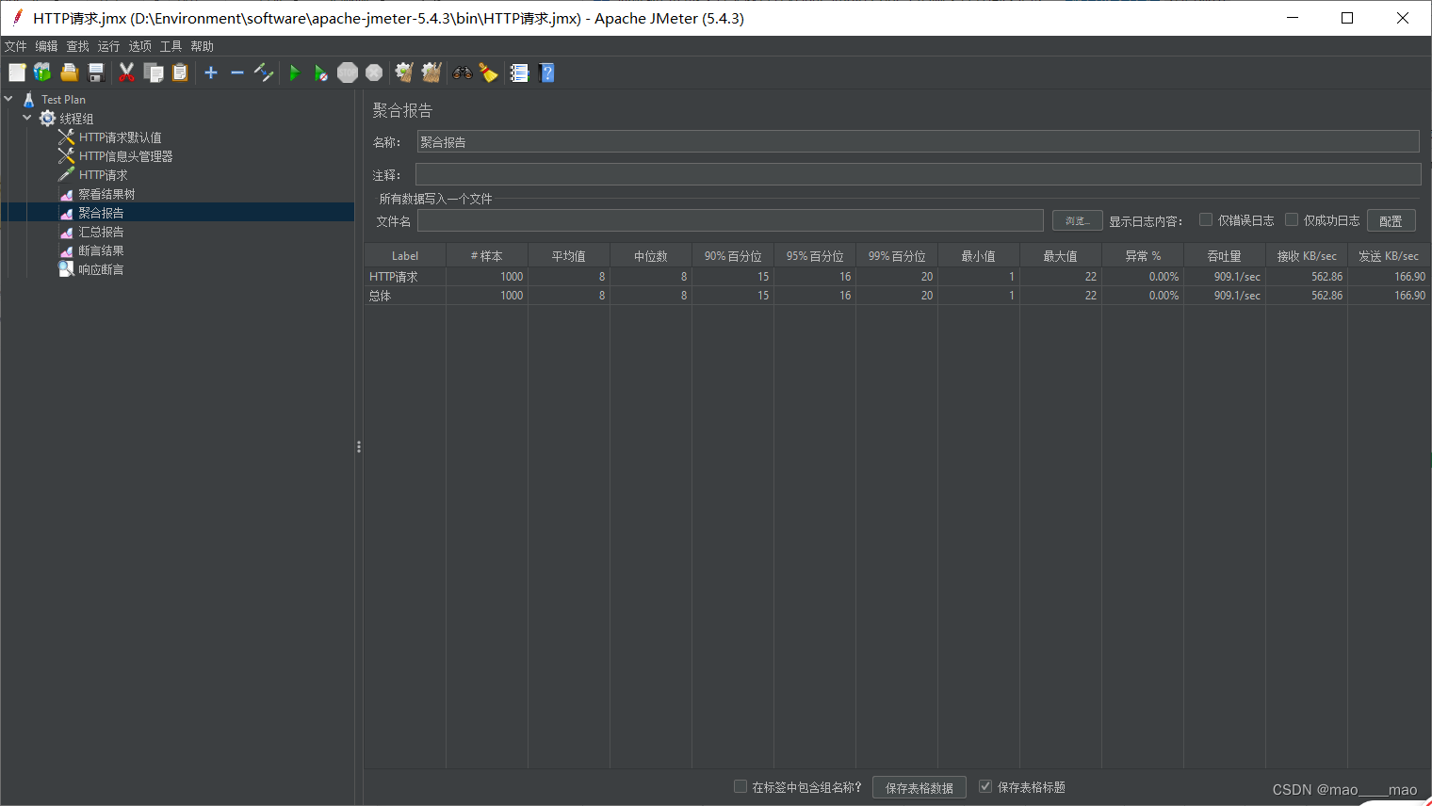
Task: Click the 线程组 gear icon
Action: coord(47,118)
